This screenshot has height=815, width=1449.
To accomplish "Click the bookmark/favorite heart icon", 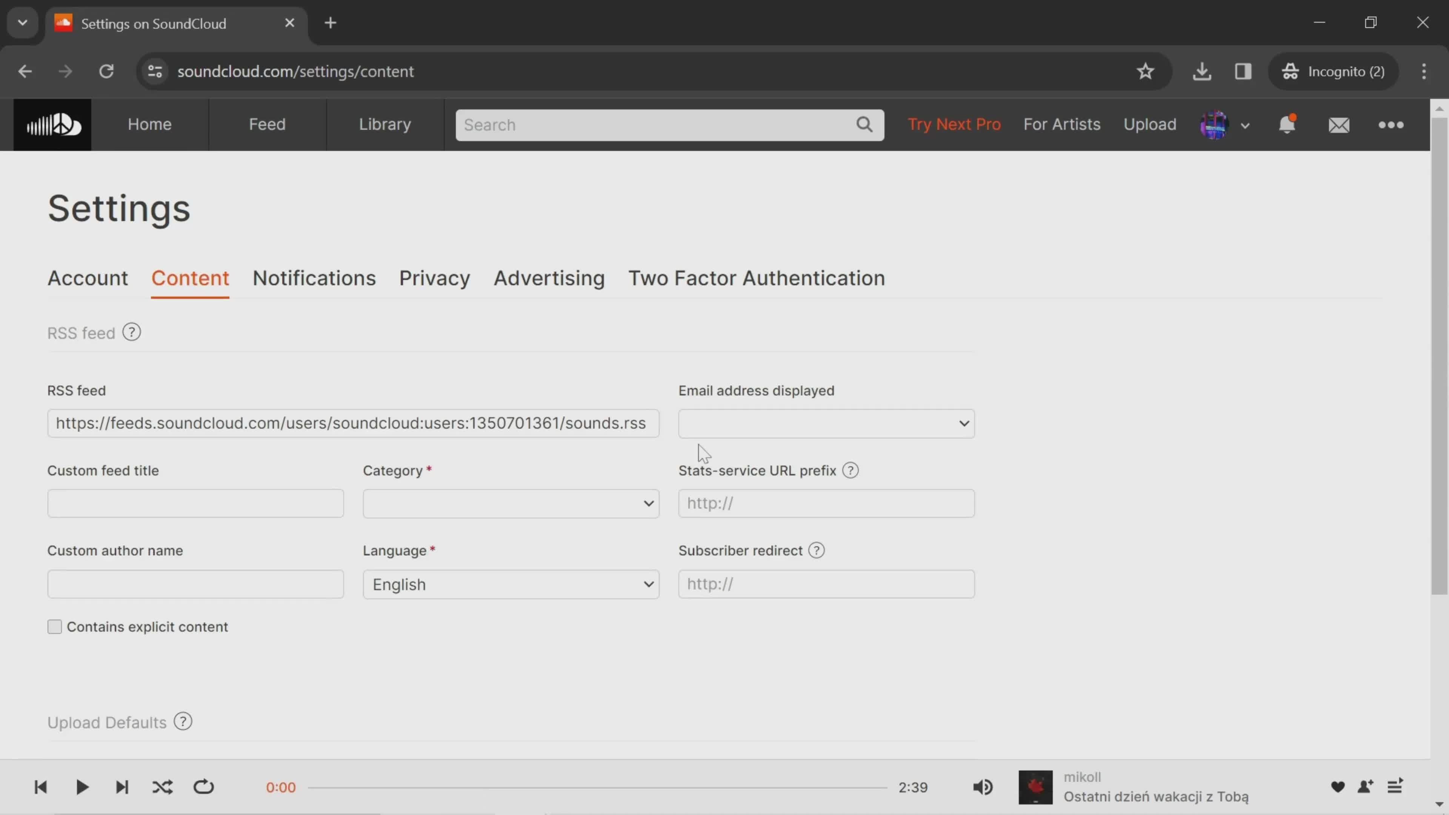I will [x=1337, y=786].
